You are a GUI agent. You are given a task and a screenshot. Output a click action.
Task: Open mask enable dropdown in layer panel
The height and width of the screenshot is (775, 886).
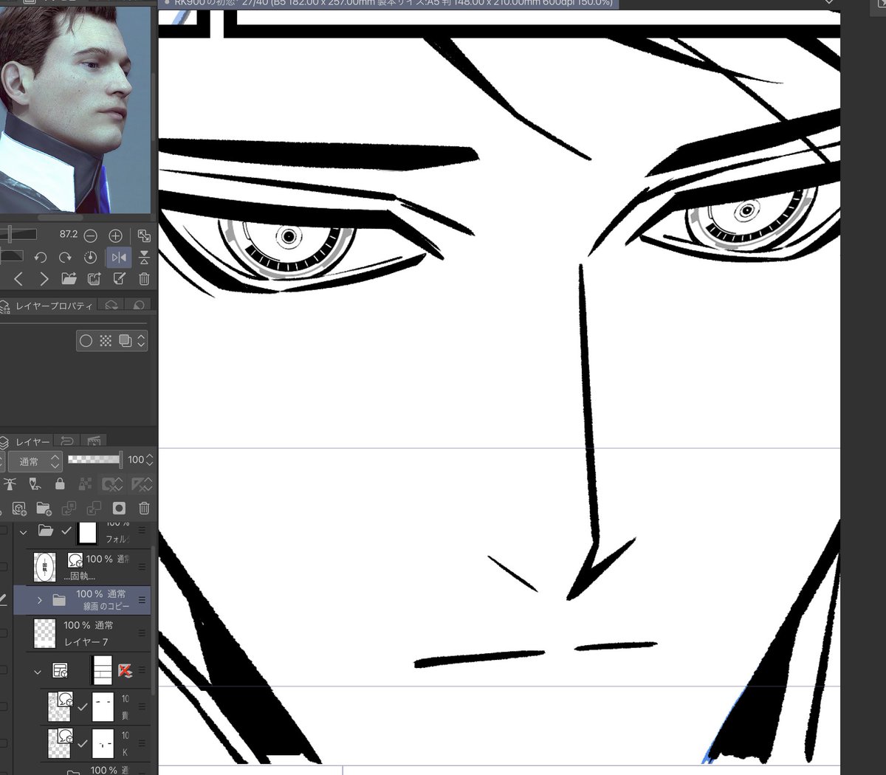113,484
